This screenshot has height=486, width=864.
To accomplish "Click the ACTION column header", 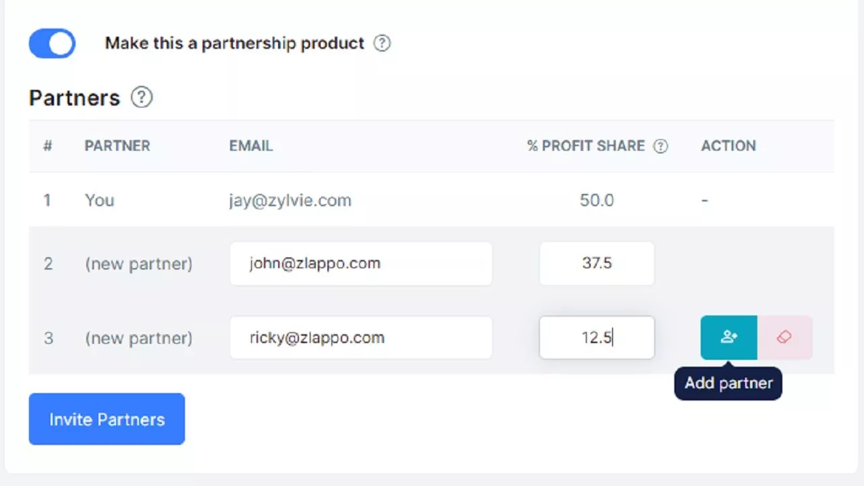I will [728, 146].
